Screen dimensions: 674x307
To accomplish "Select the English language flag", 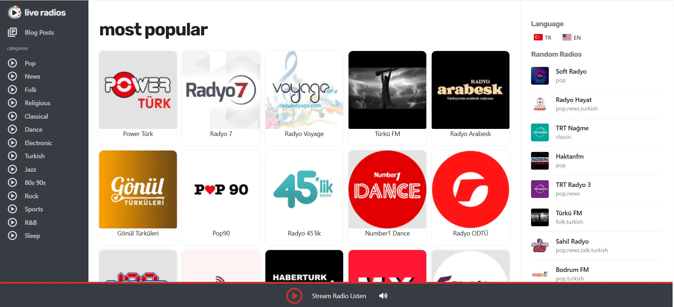I will (x=567, y=37).
